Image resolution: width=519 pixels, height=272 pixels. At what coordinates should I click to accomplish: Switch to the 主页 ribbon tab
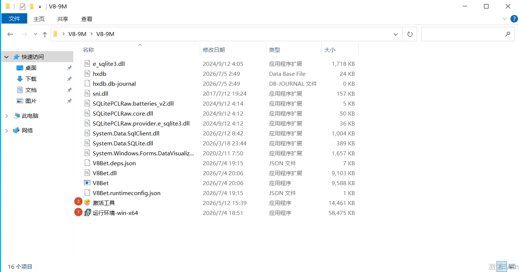[39, 19]
